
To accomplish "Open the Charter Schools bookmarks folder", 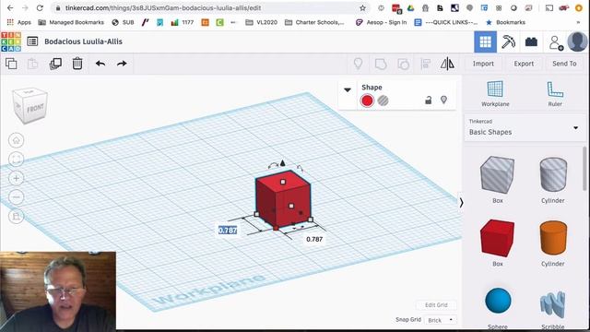I will [x=314, y=22].
